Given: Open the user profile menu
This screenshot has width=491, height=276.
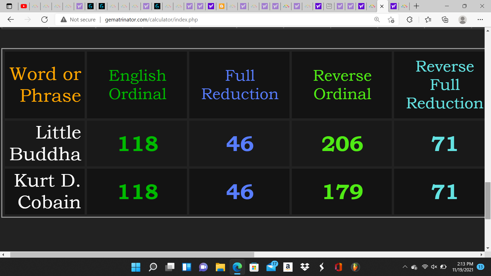Looking at the screenshot, I should [462, 19].
